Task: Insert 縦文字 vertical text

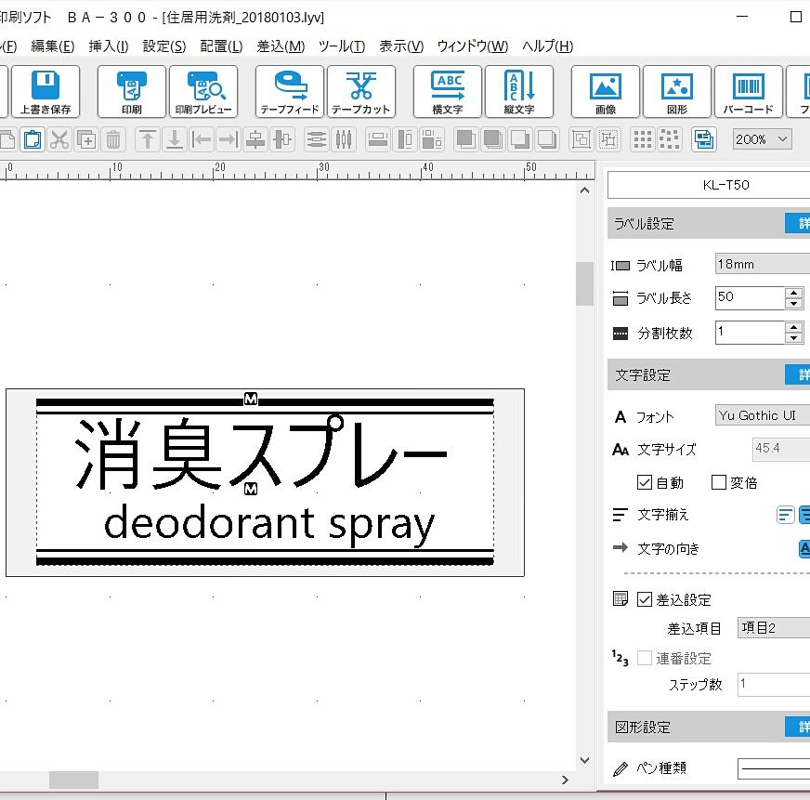Action: point(519,91)
